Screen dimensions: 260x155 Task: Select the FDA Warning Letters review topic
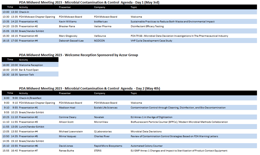pyautogui.click(x=174, y=136)
